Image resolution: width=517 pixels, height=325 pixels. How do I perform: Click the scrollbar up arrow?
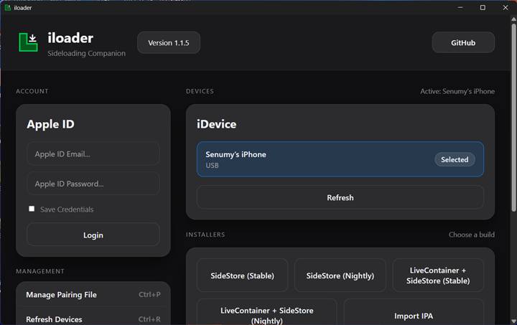(x=513, y=19)
